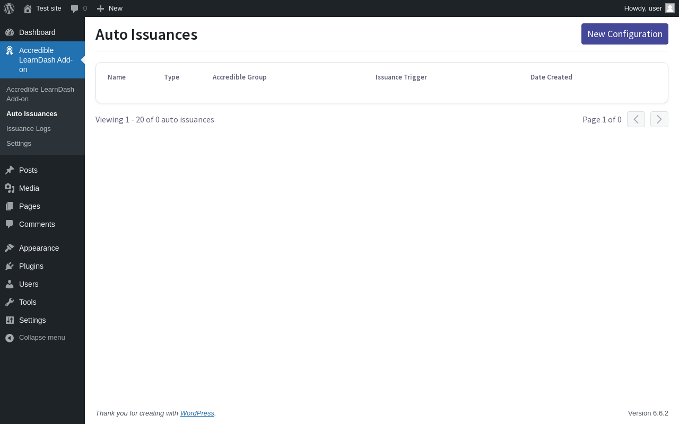Open the comments bubble icon in admin bar
The height and width of the screenshot is (424, 679).
click(x=74, y=8)
